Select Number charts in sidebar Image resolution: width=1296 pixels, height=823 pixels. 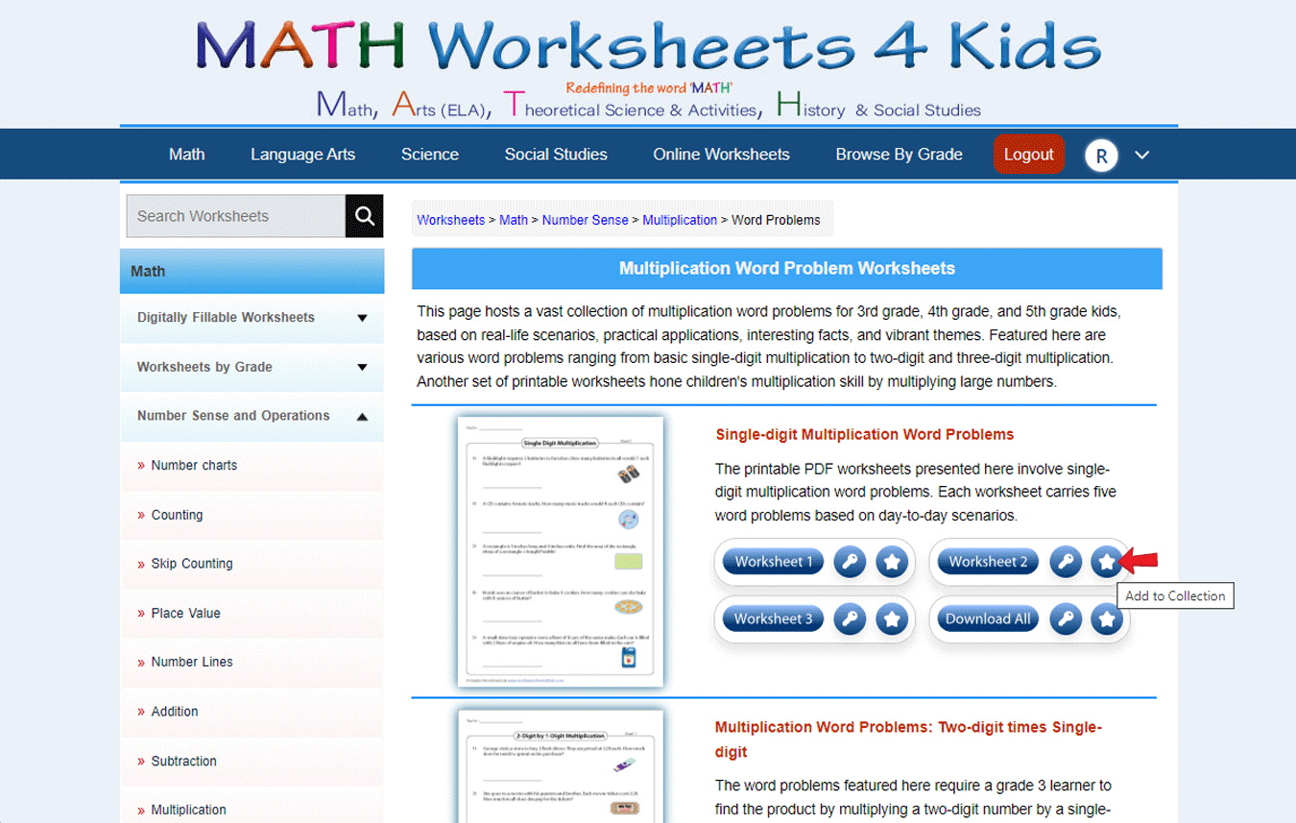[194, 466]
